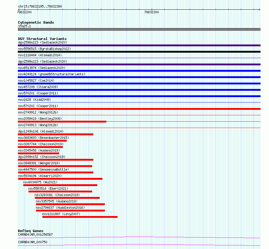
Task: Click the blue bar for nsv457208 (Itsara2009)
Action: 139,90
